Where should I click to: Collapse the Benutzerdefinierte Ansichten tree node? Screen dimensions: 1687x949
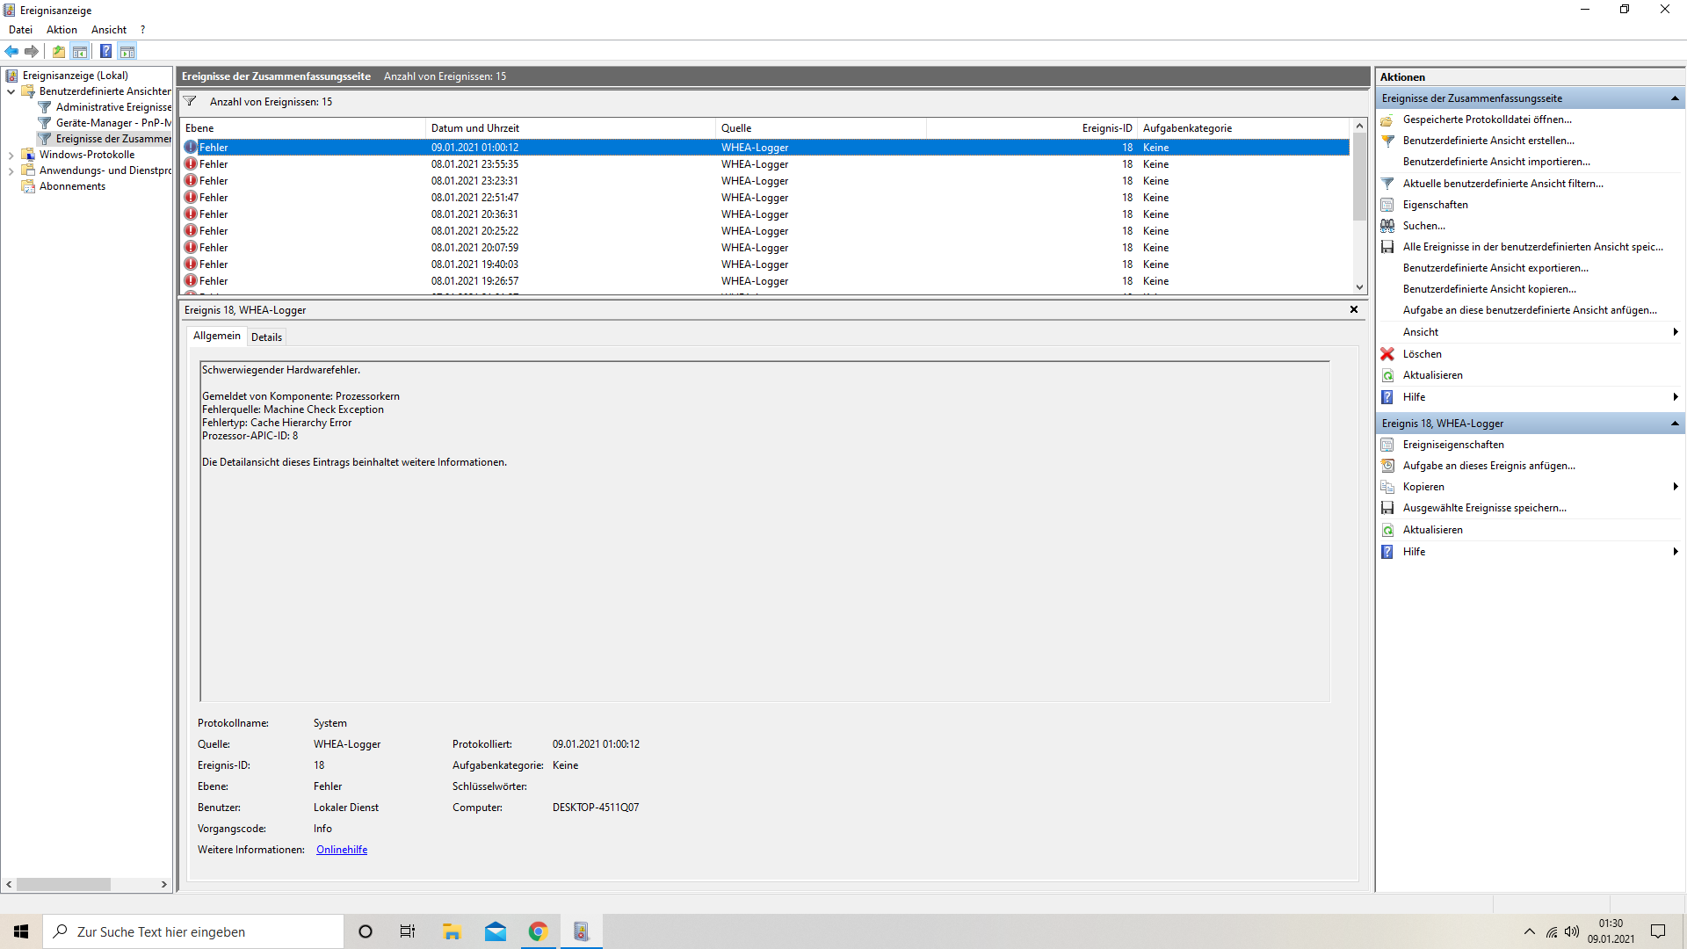(x=11, y=91)
